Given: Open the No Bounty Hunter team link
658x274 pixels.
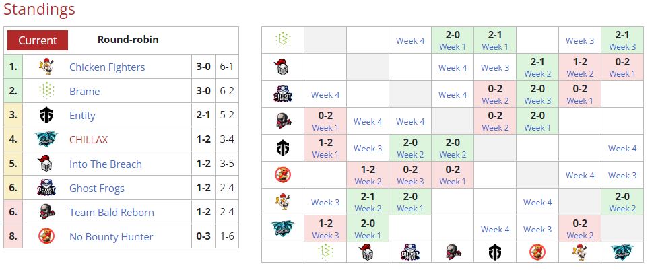Looking at the screenshot, I should (111, 236).
